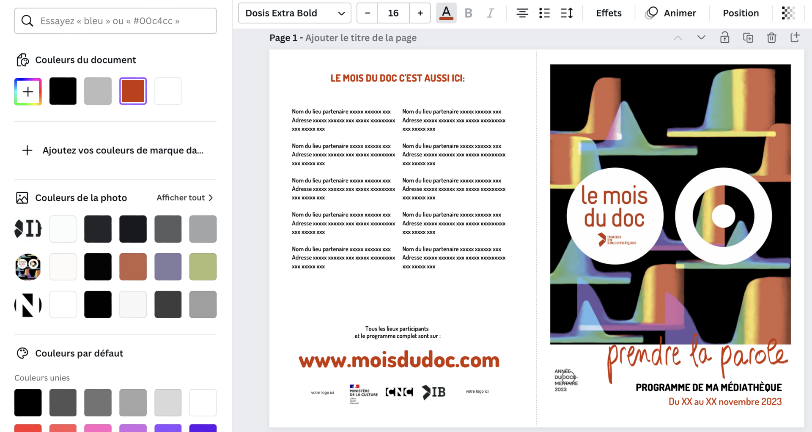Click the search magnifier icon

(27, 21)
